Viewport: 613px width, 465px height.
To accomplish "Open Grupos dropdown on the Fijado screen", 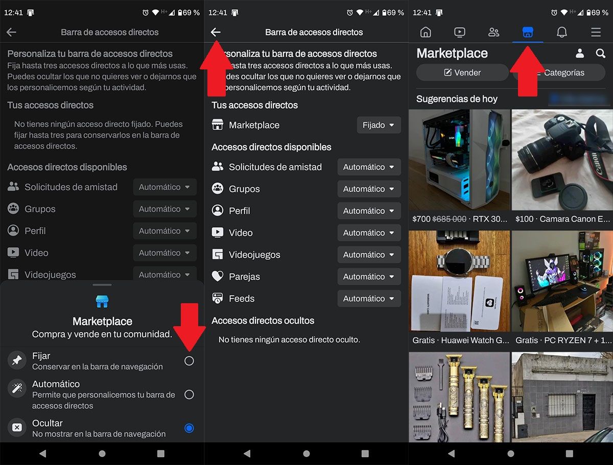I will [369, 189].
